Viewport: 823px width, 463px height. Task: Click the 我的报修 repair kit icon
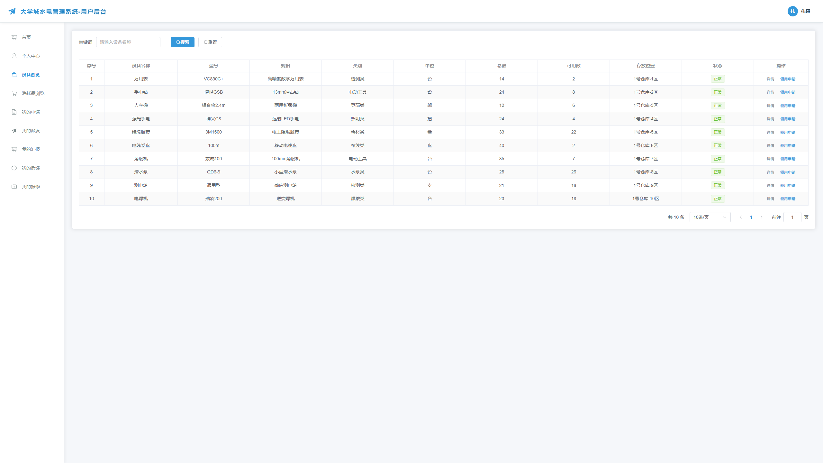point(14,187)
